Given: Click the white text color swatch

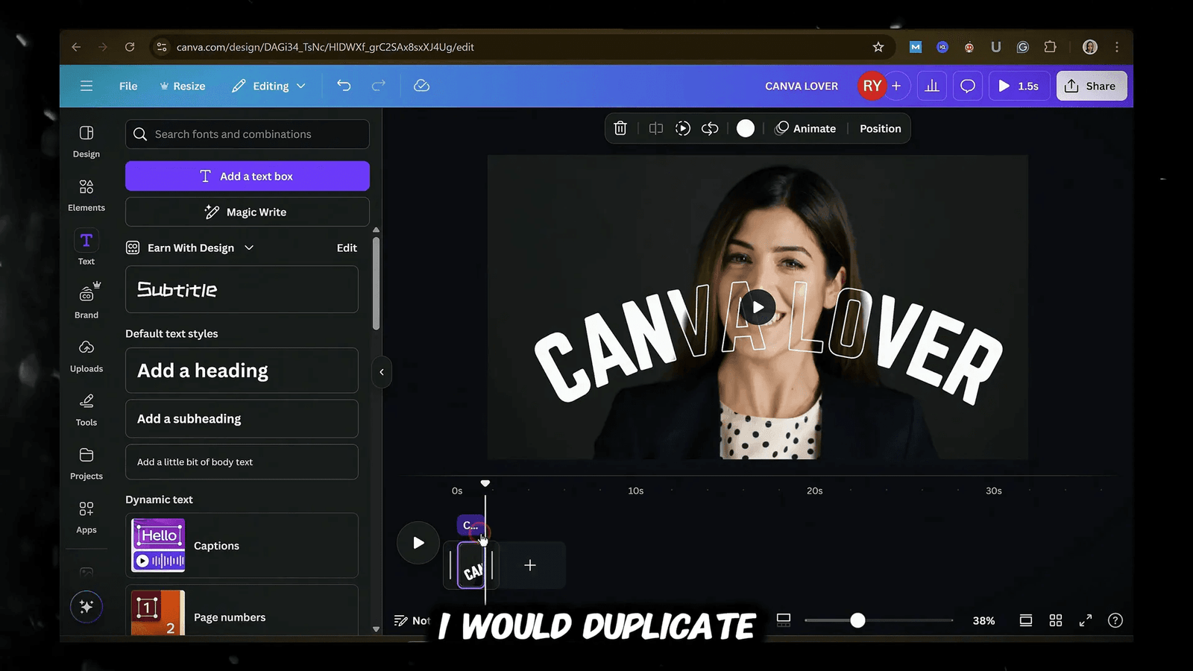Looking at the screenshot, I should (745, 128).
